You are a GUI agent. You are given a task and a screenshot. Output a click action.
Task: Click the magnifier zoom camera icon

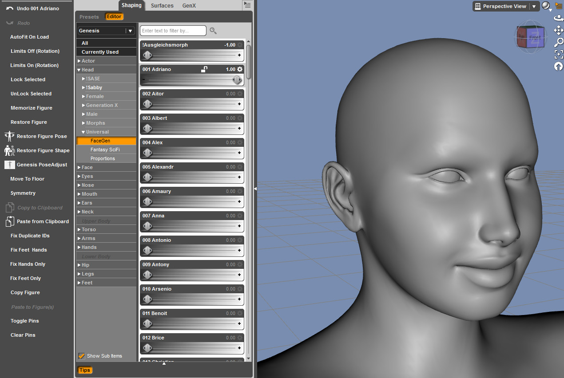pos(558,42)
